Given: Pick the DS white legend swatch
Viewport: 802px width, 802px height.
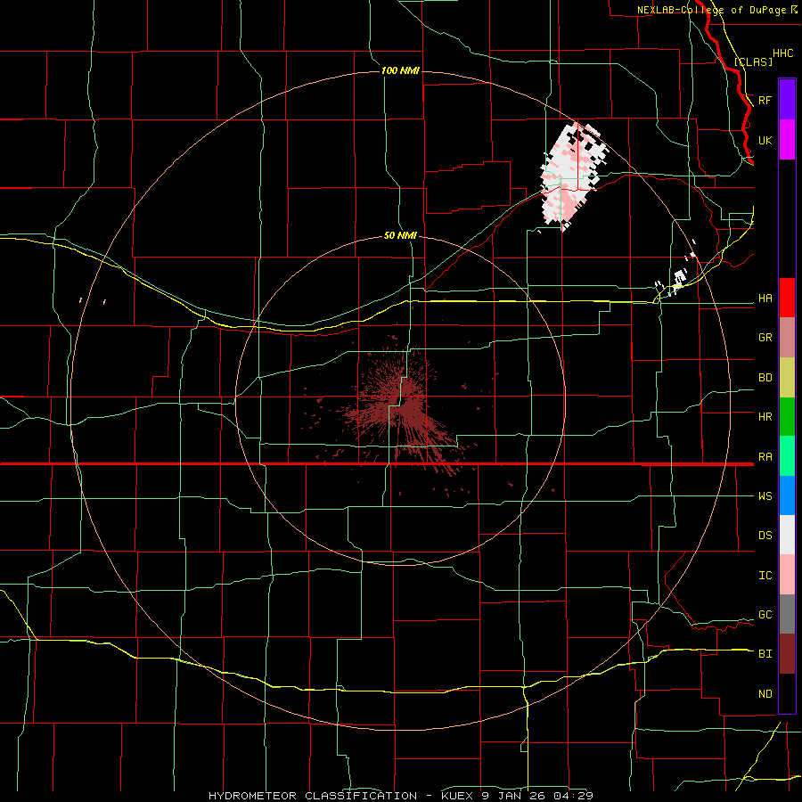Looking at the screenshot, I should click(x=787, y=535).
